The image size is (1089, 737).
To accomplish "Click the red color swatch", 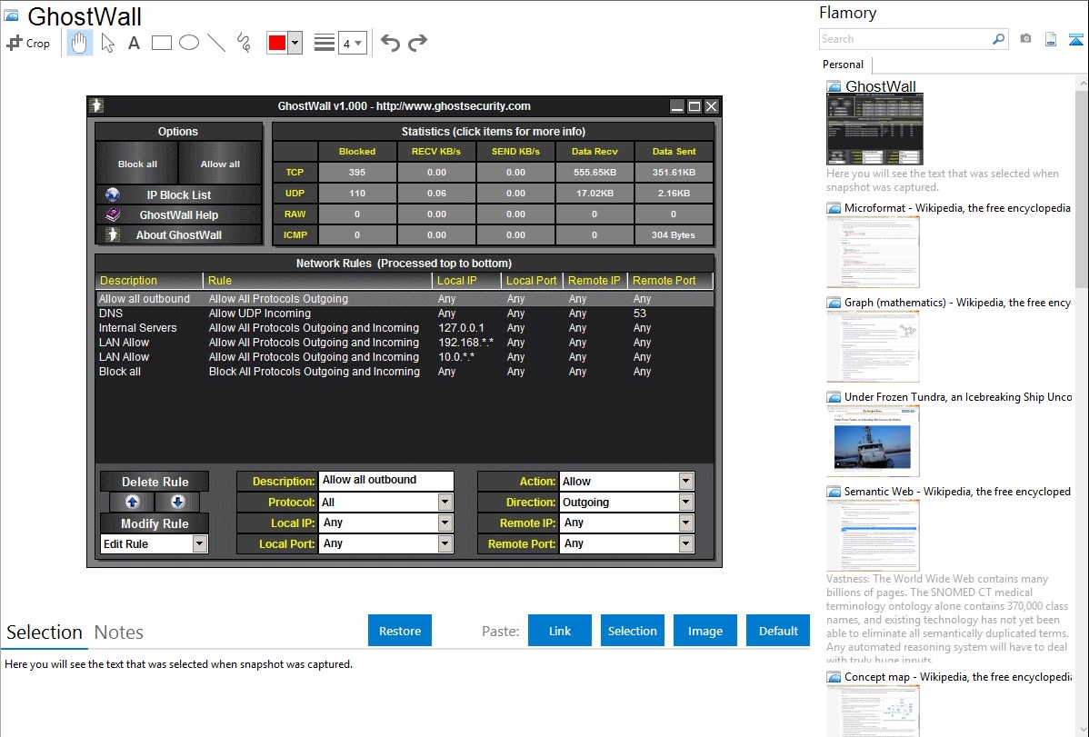I will [x=277, y=43].
